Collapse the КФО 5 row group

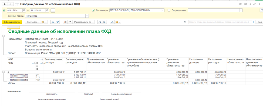click(4, 72)
